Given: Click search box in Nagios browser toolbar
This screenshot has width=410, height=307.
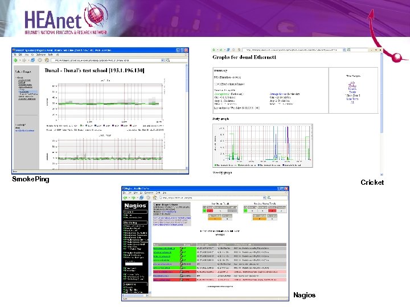Looking at the screenshot, I should (x=277, y=198).
